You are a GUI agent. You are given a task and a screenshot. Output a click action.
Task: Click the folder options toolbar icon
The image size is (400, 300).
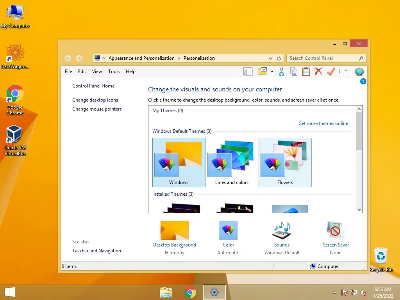point(262,71)
